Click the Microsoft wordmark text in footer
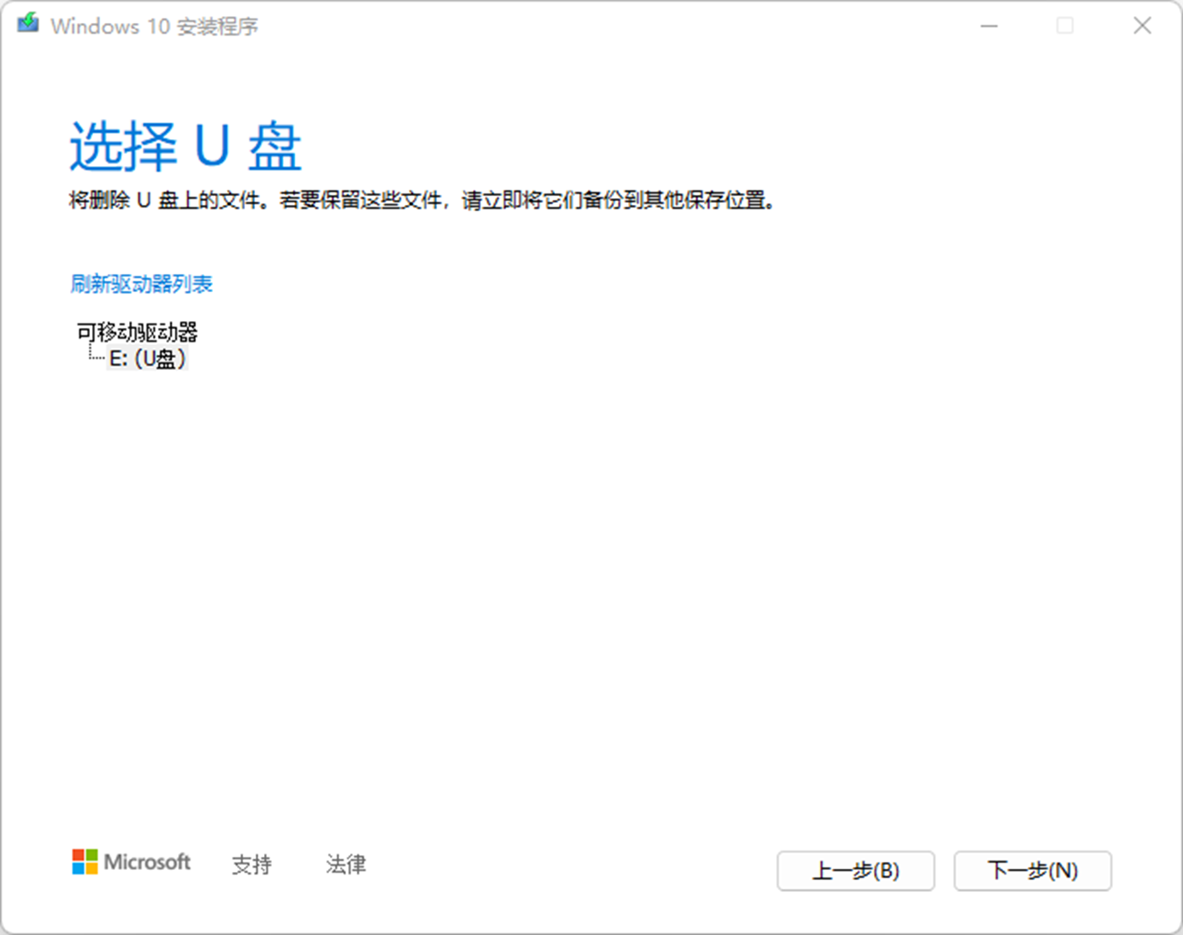This screenshot has height=935, width=1183. (x=147, y=862)
